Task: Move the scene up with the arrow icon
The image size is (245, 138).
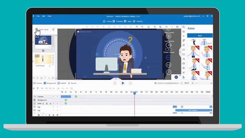Action: pos(45,78)
